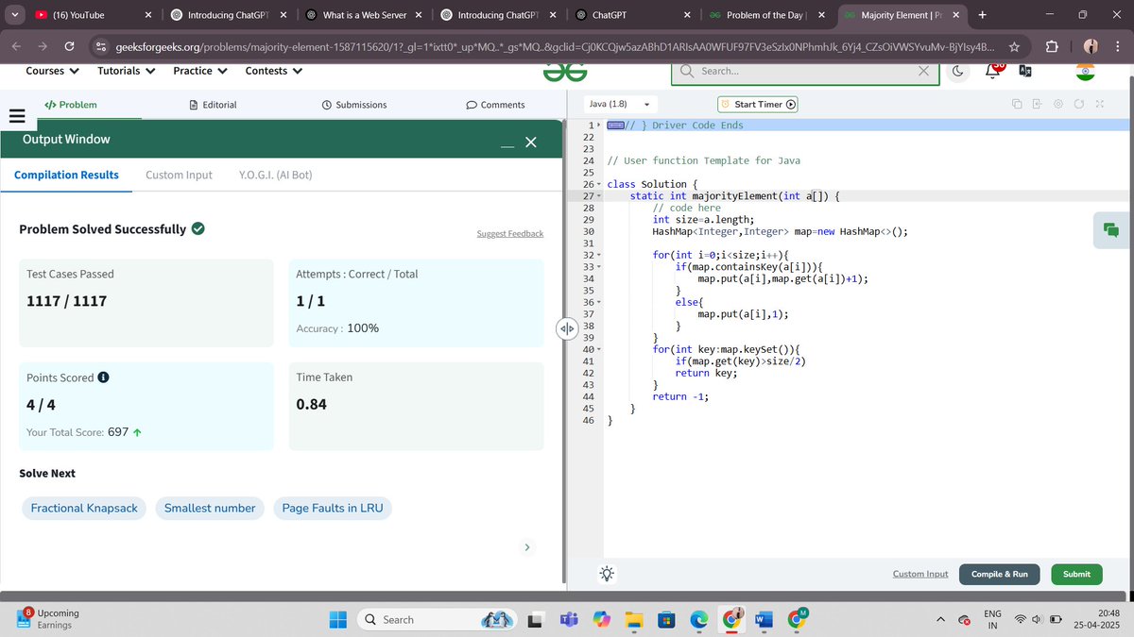
Task: Open the Smallest number problem
Action: coord(210,508)
